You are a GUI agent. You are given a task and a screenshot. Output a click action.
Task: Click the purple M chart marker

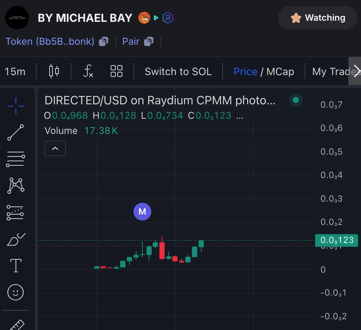pyautogui.click(x=142, y=212)
